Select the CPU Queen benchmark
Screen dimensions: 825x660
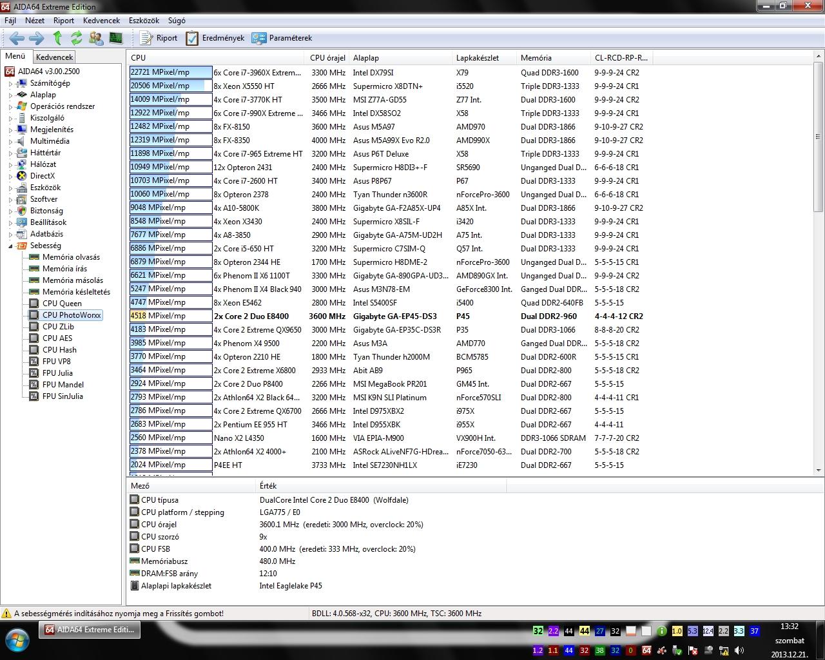coord(62,304)
